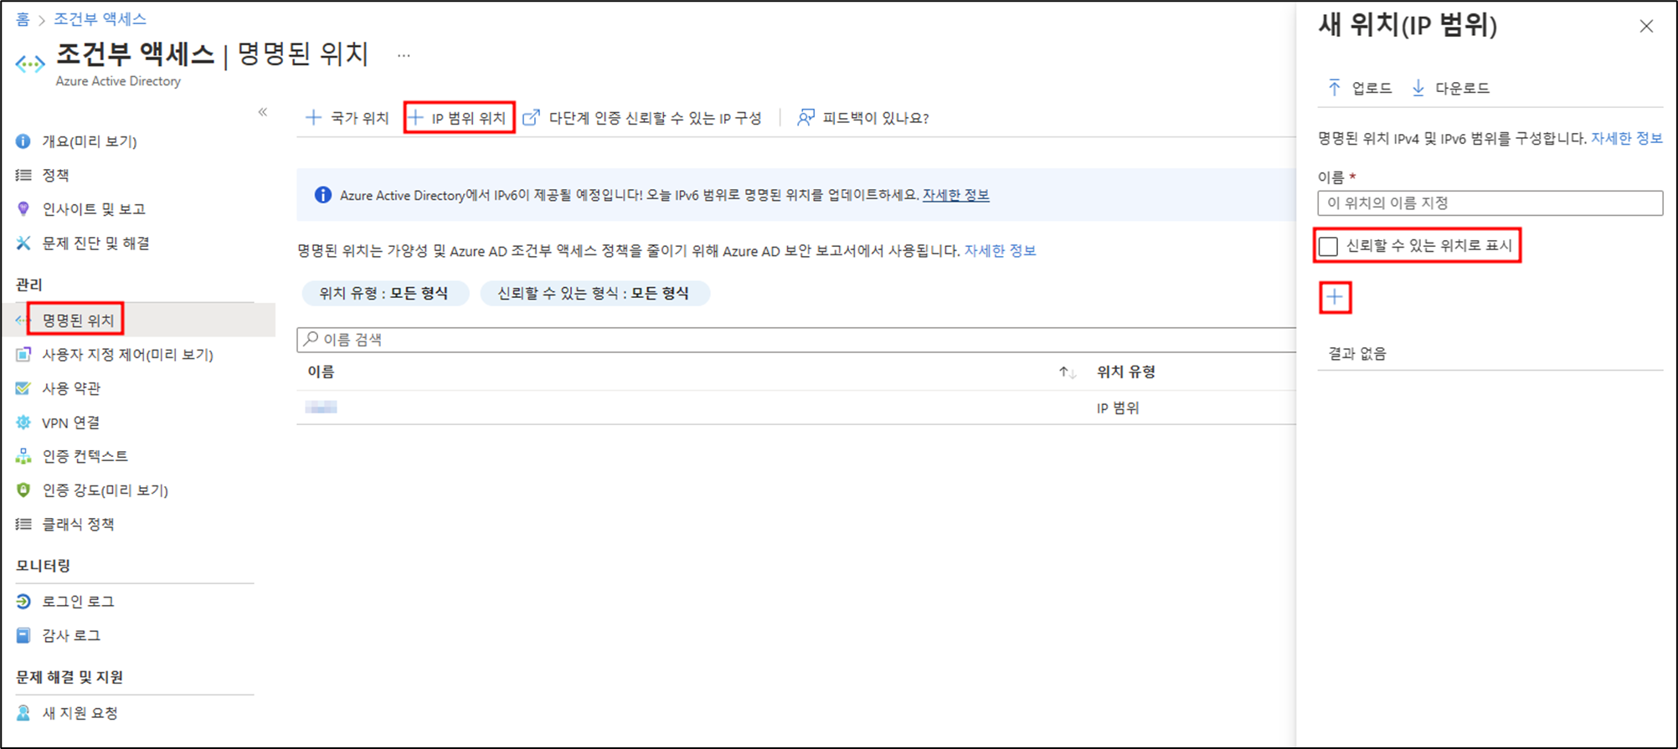1678x749 pixels.
Task: Open 문제 진단 및 해결 wrench icon
Action: pyautogui.click(x=23, y=244)
